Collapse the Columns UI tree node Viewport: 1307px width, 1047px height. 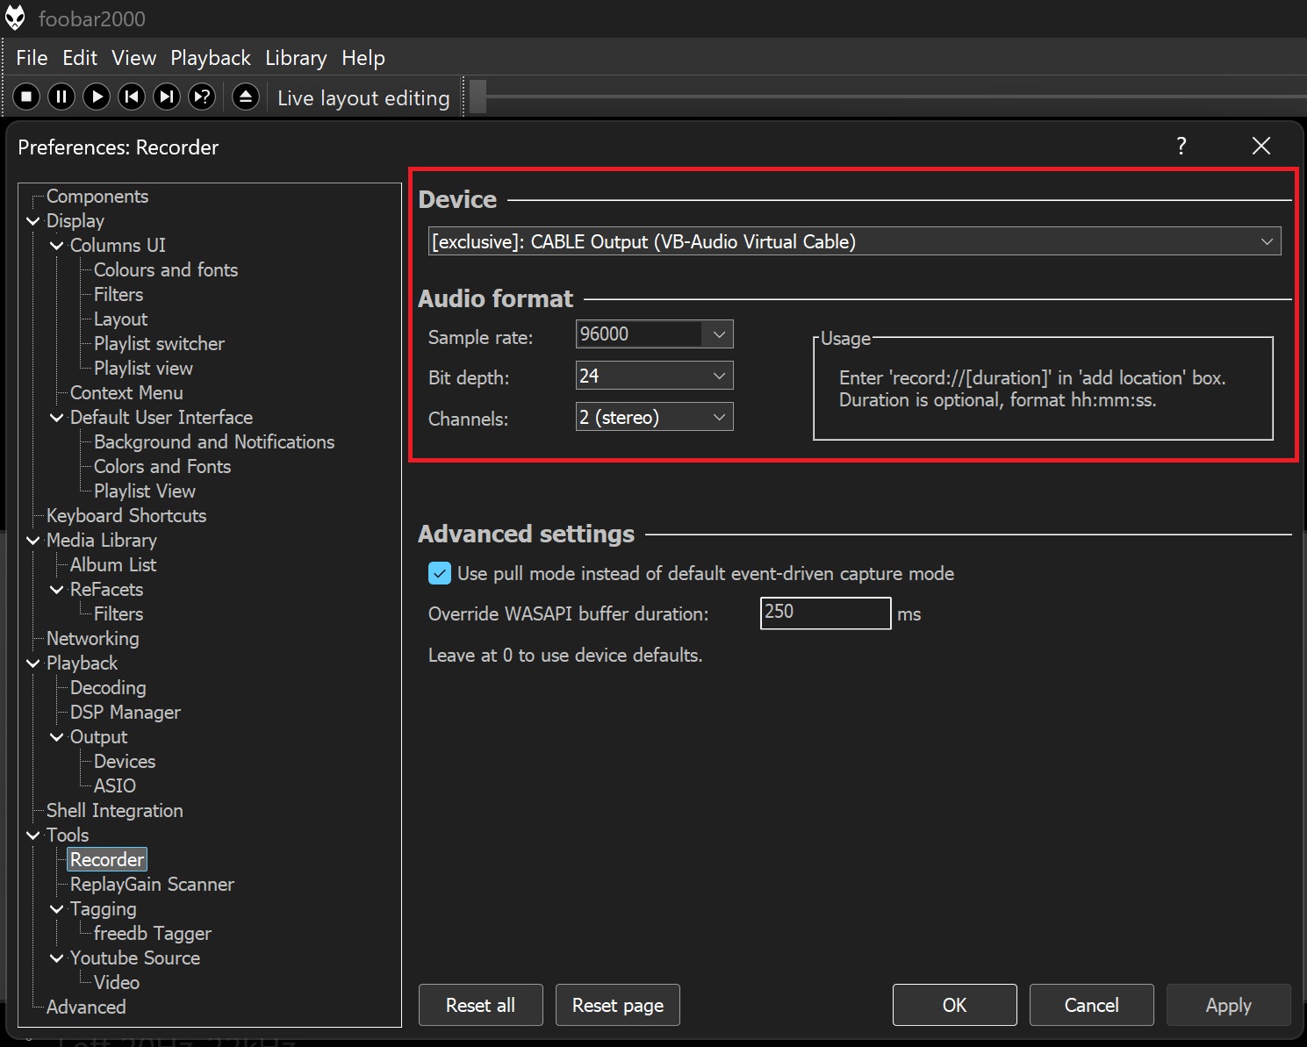(57, 246)
